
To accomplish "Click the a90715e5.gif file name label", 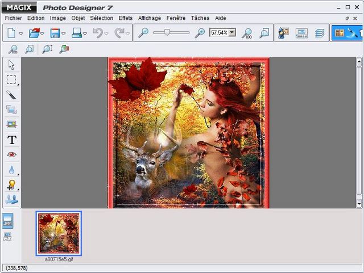I will tap(59, 259).
